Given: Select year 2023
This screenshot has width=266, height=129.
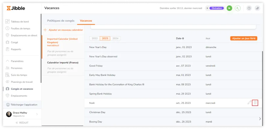Looking at the screenshot, I should tap(105, 38).
